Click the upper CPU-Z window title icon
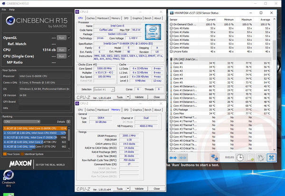The height and width of the screenshot is (196, 285). tap(77, 12)
